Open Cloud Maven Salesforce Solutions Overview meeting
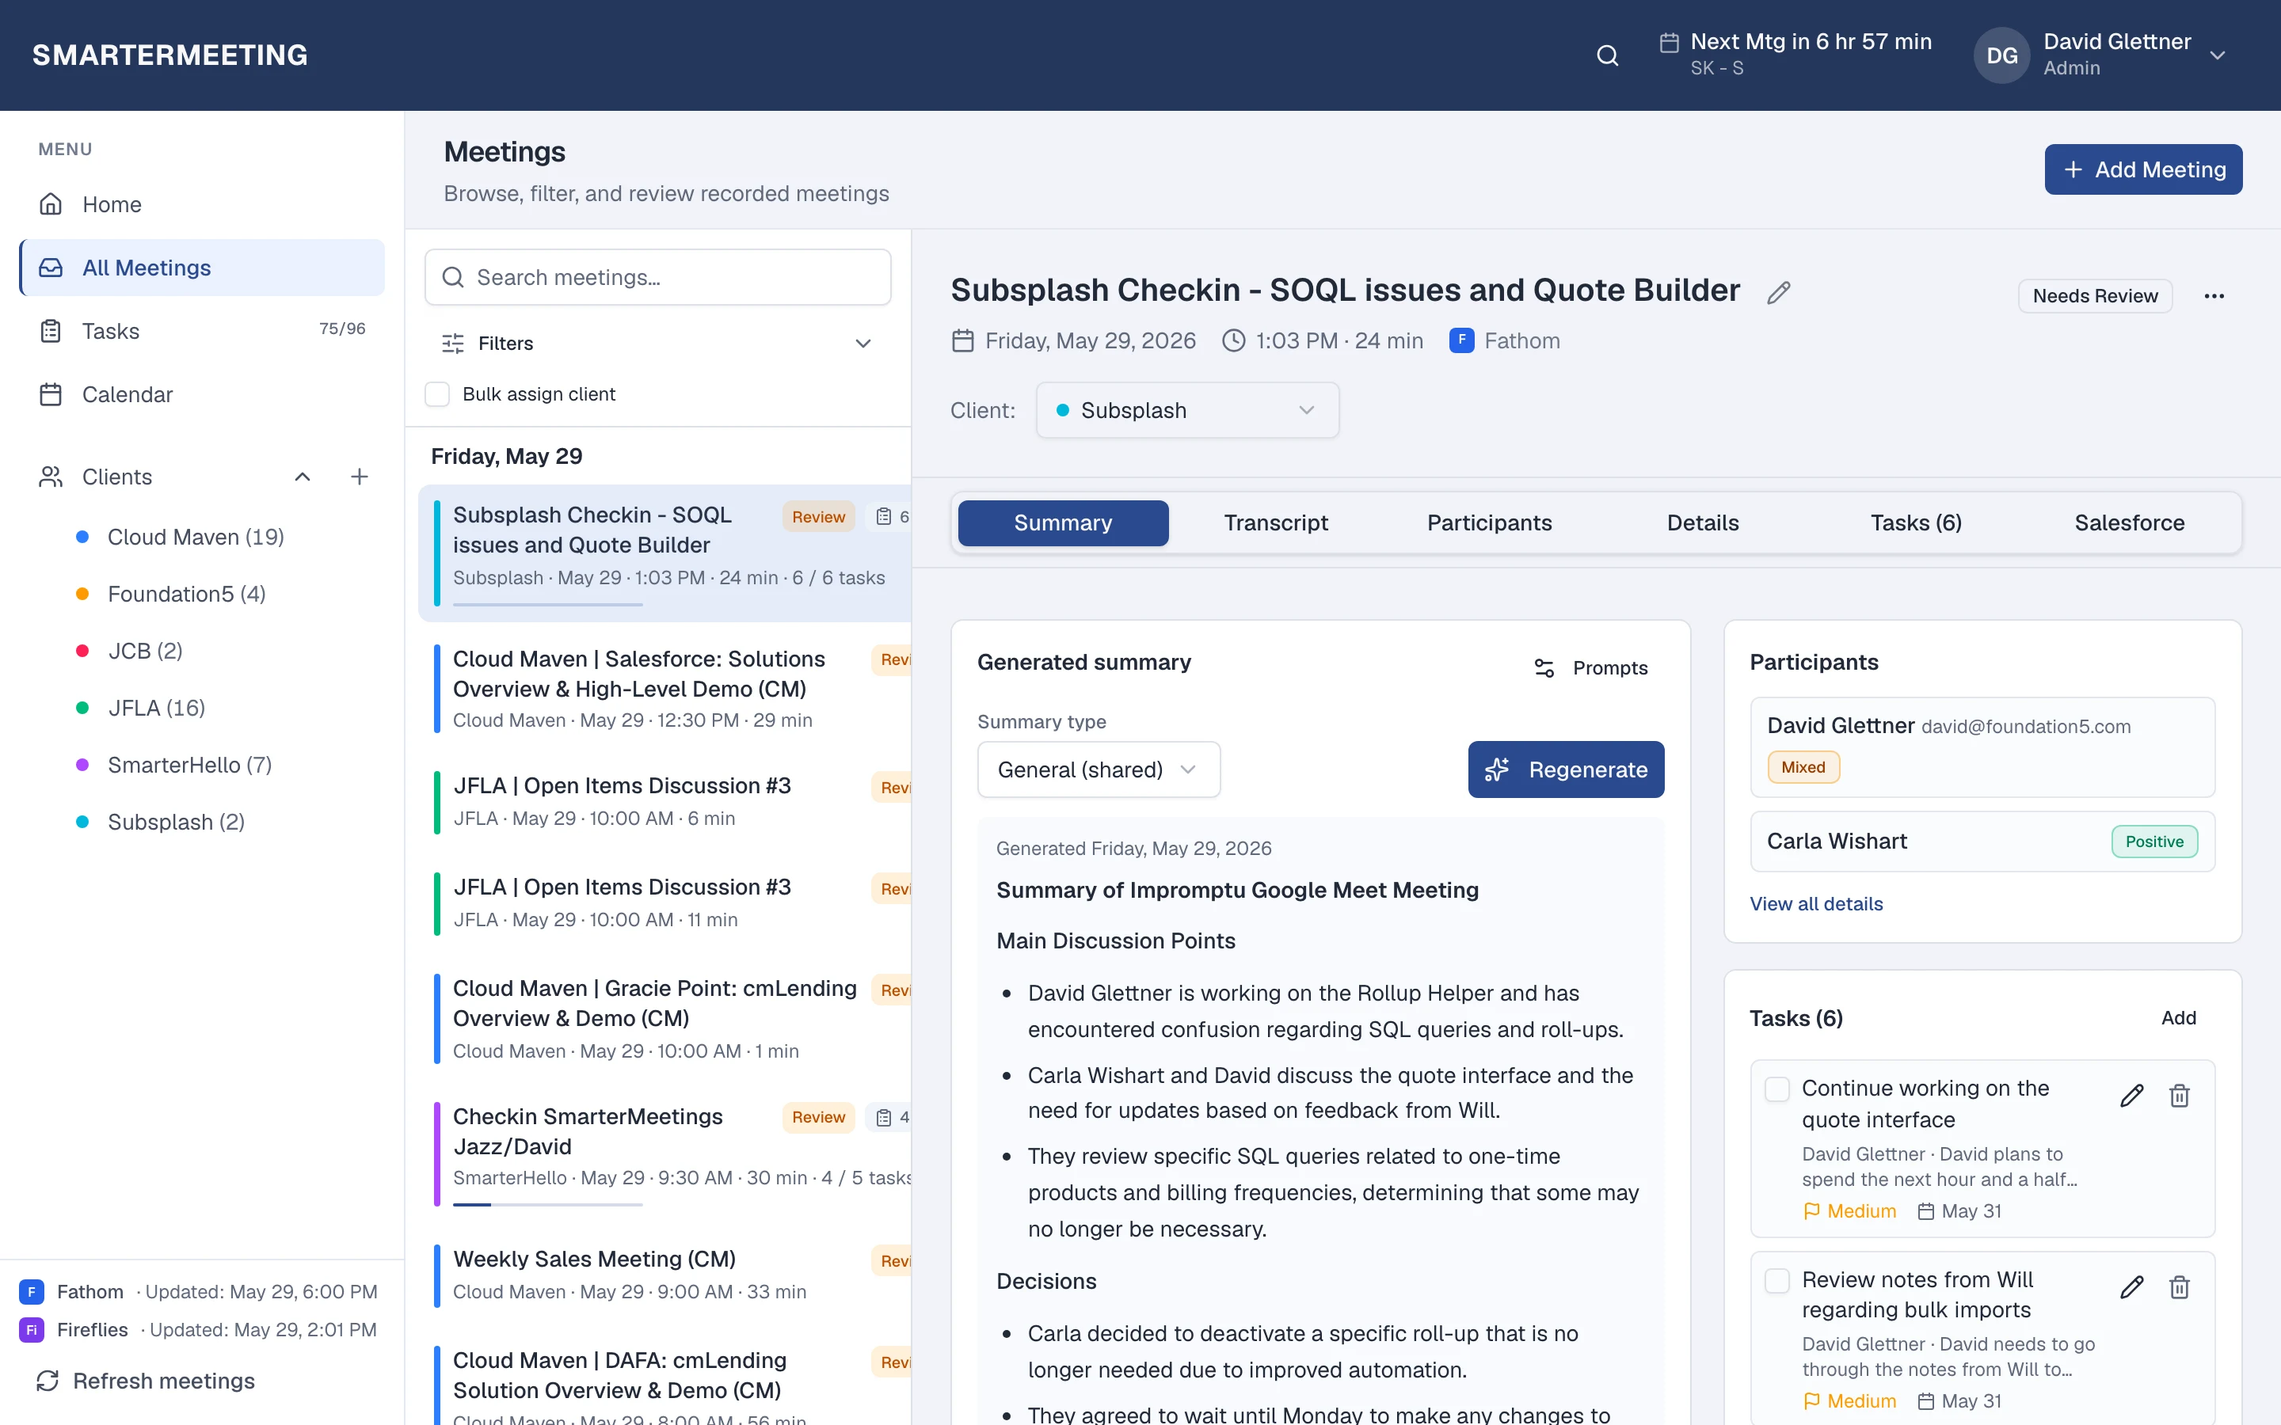Image resolution: width=2281 pixels, height=1425 pixels. click(x=665, y=689)
